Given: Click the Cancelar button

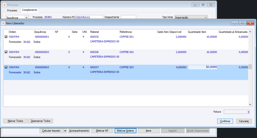Looking at the screenshot, I should coord(244,121).
